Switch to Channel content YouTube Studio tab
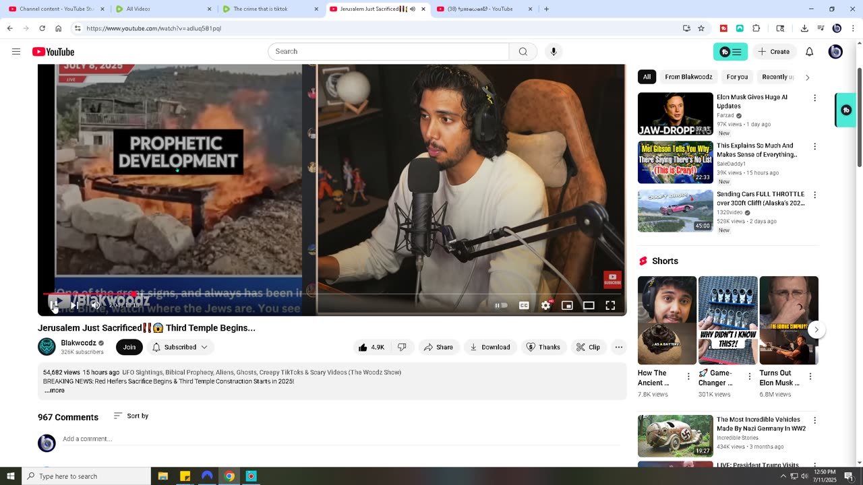 [57, 9]
